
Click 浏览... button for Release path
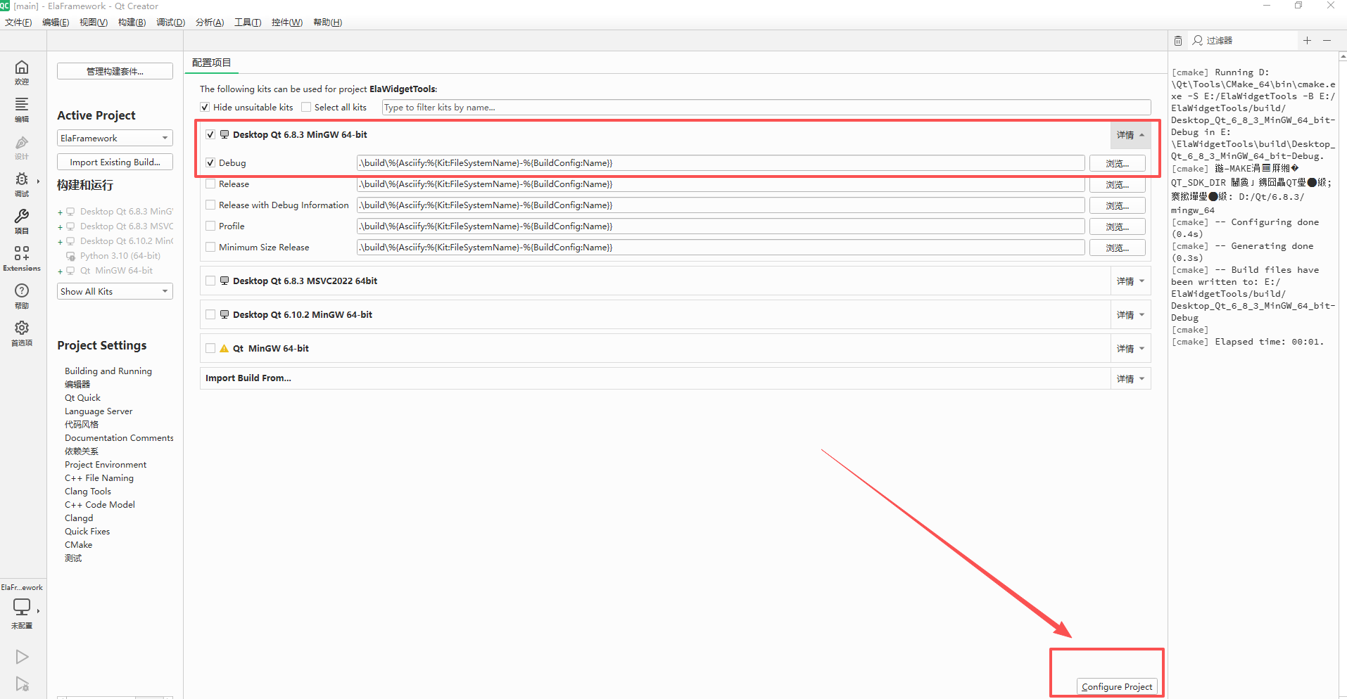click(1117, 184)
